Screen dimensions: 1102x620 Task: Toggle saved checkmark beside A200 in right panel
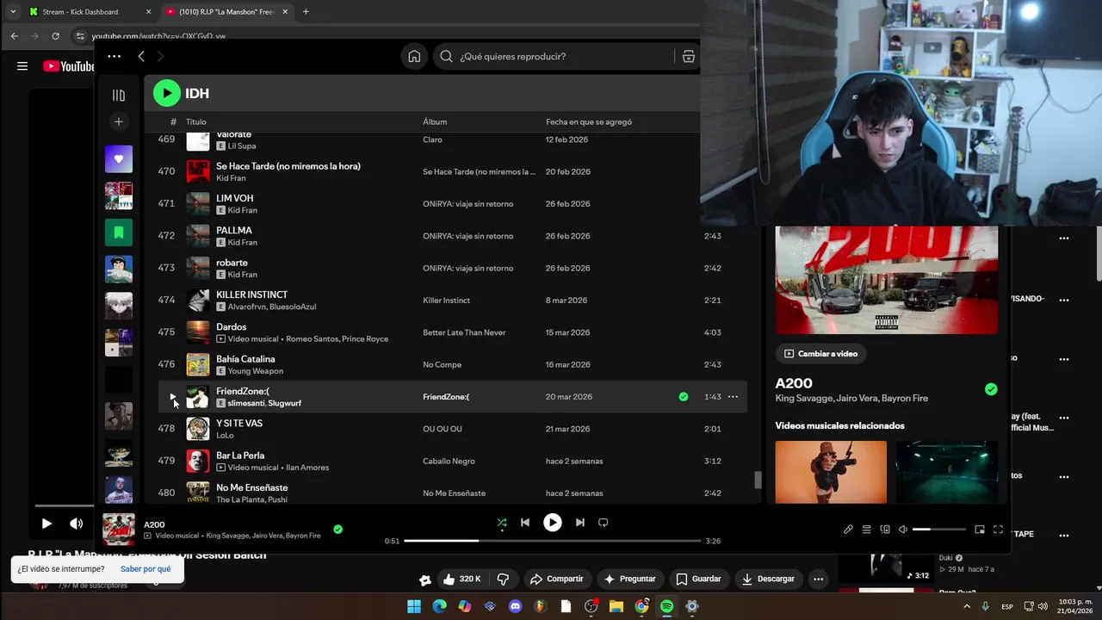[x=991, y=389]
